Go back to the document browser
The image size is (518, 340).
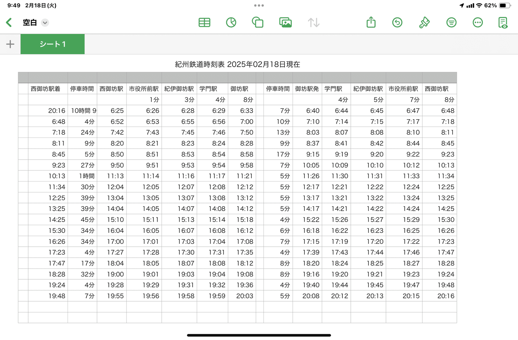[x=9, y=23]
